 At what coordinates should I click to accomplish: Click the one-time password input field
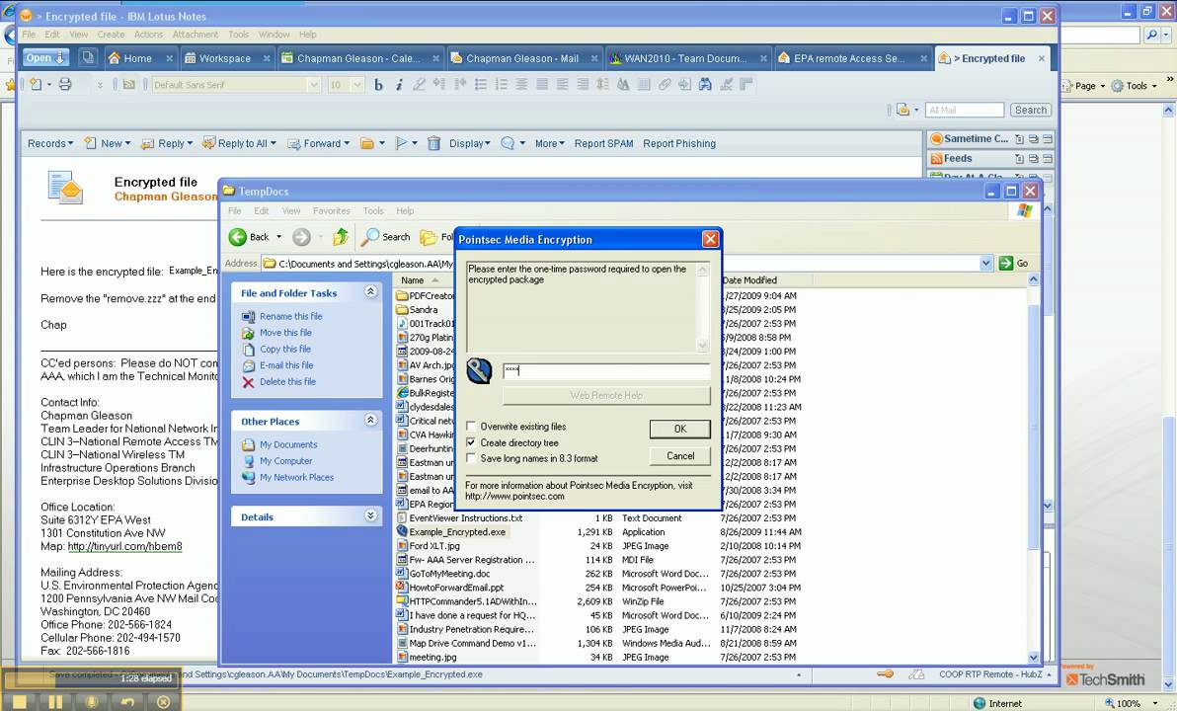click(606, 370)
